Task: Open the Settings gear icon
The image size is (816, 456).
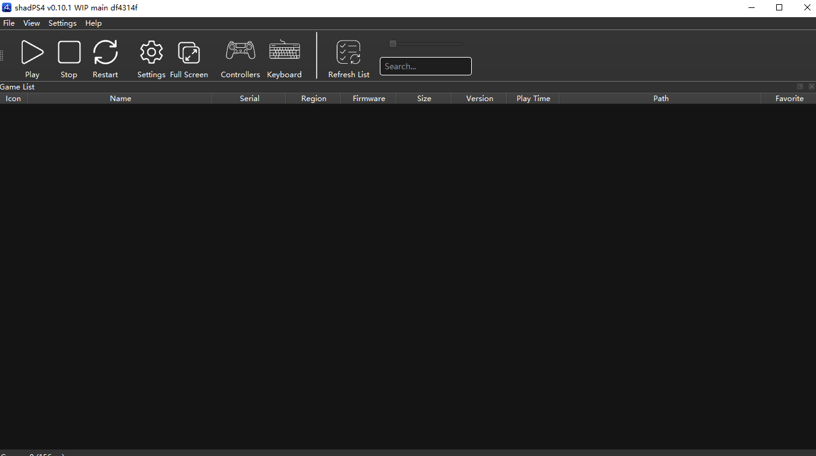Action: tap(151, 53)
